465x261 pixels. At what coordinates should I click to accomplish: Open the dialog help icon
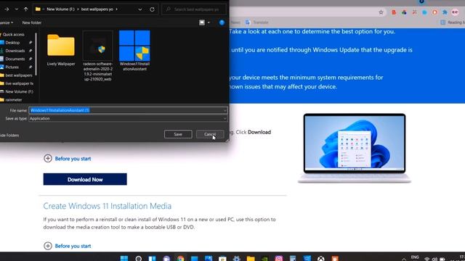tap(222, 22)
